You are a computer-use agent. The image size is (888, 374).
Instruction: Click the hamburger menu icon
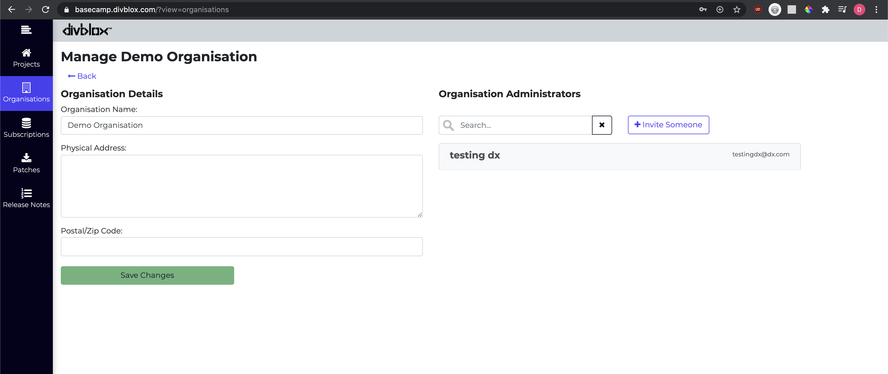coord(25,29)
